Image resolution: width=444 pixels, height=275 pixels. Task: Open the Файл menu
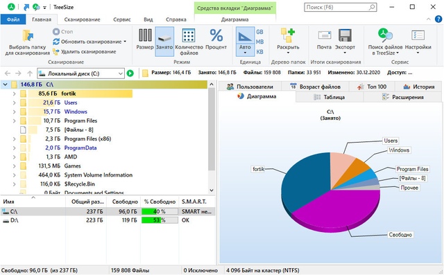point(13,19)
